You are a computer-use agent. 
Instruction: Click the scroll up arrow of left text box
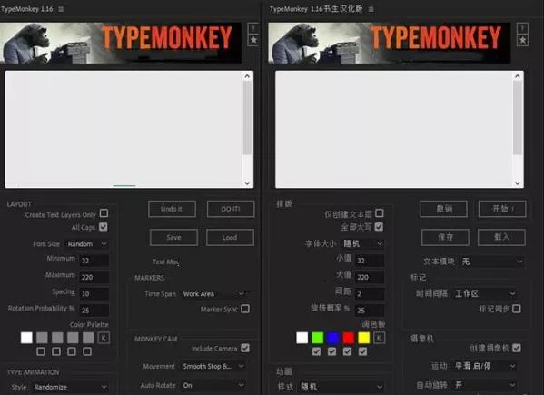click(x=247, y=76)
